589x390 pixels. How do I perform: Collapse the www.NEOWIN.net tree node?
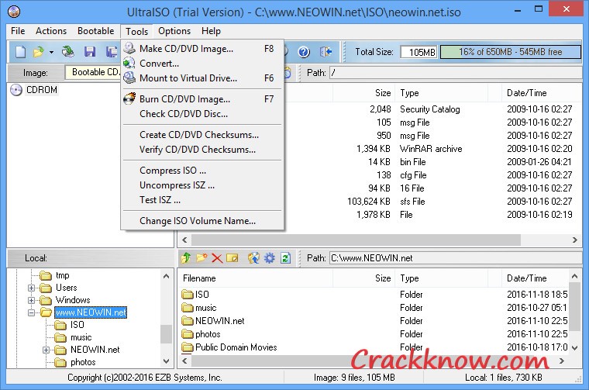click(32, 312)
